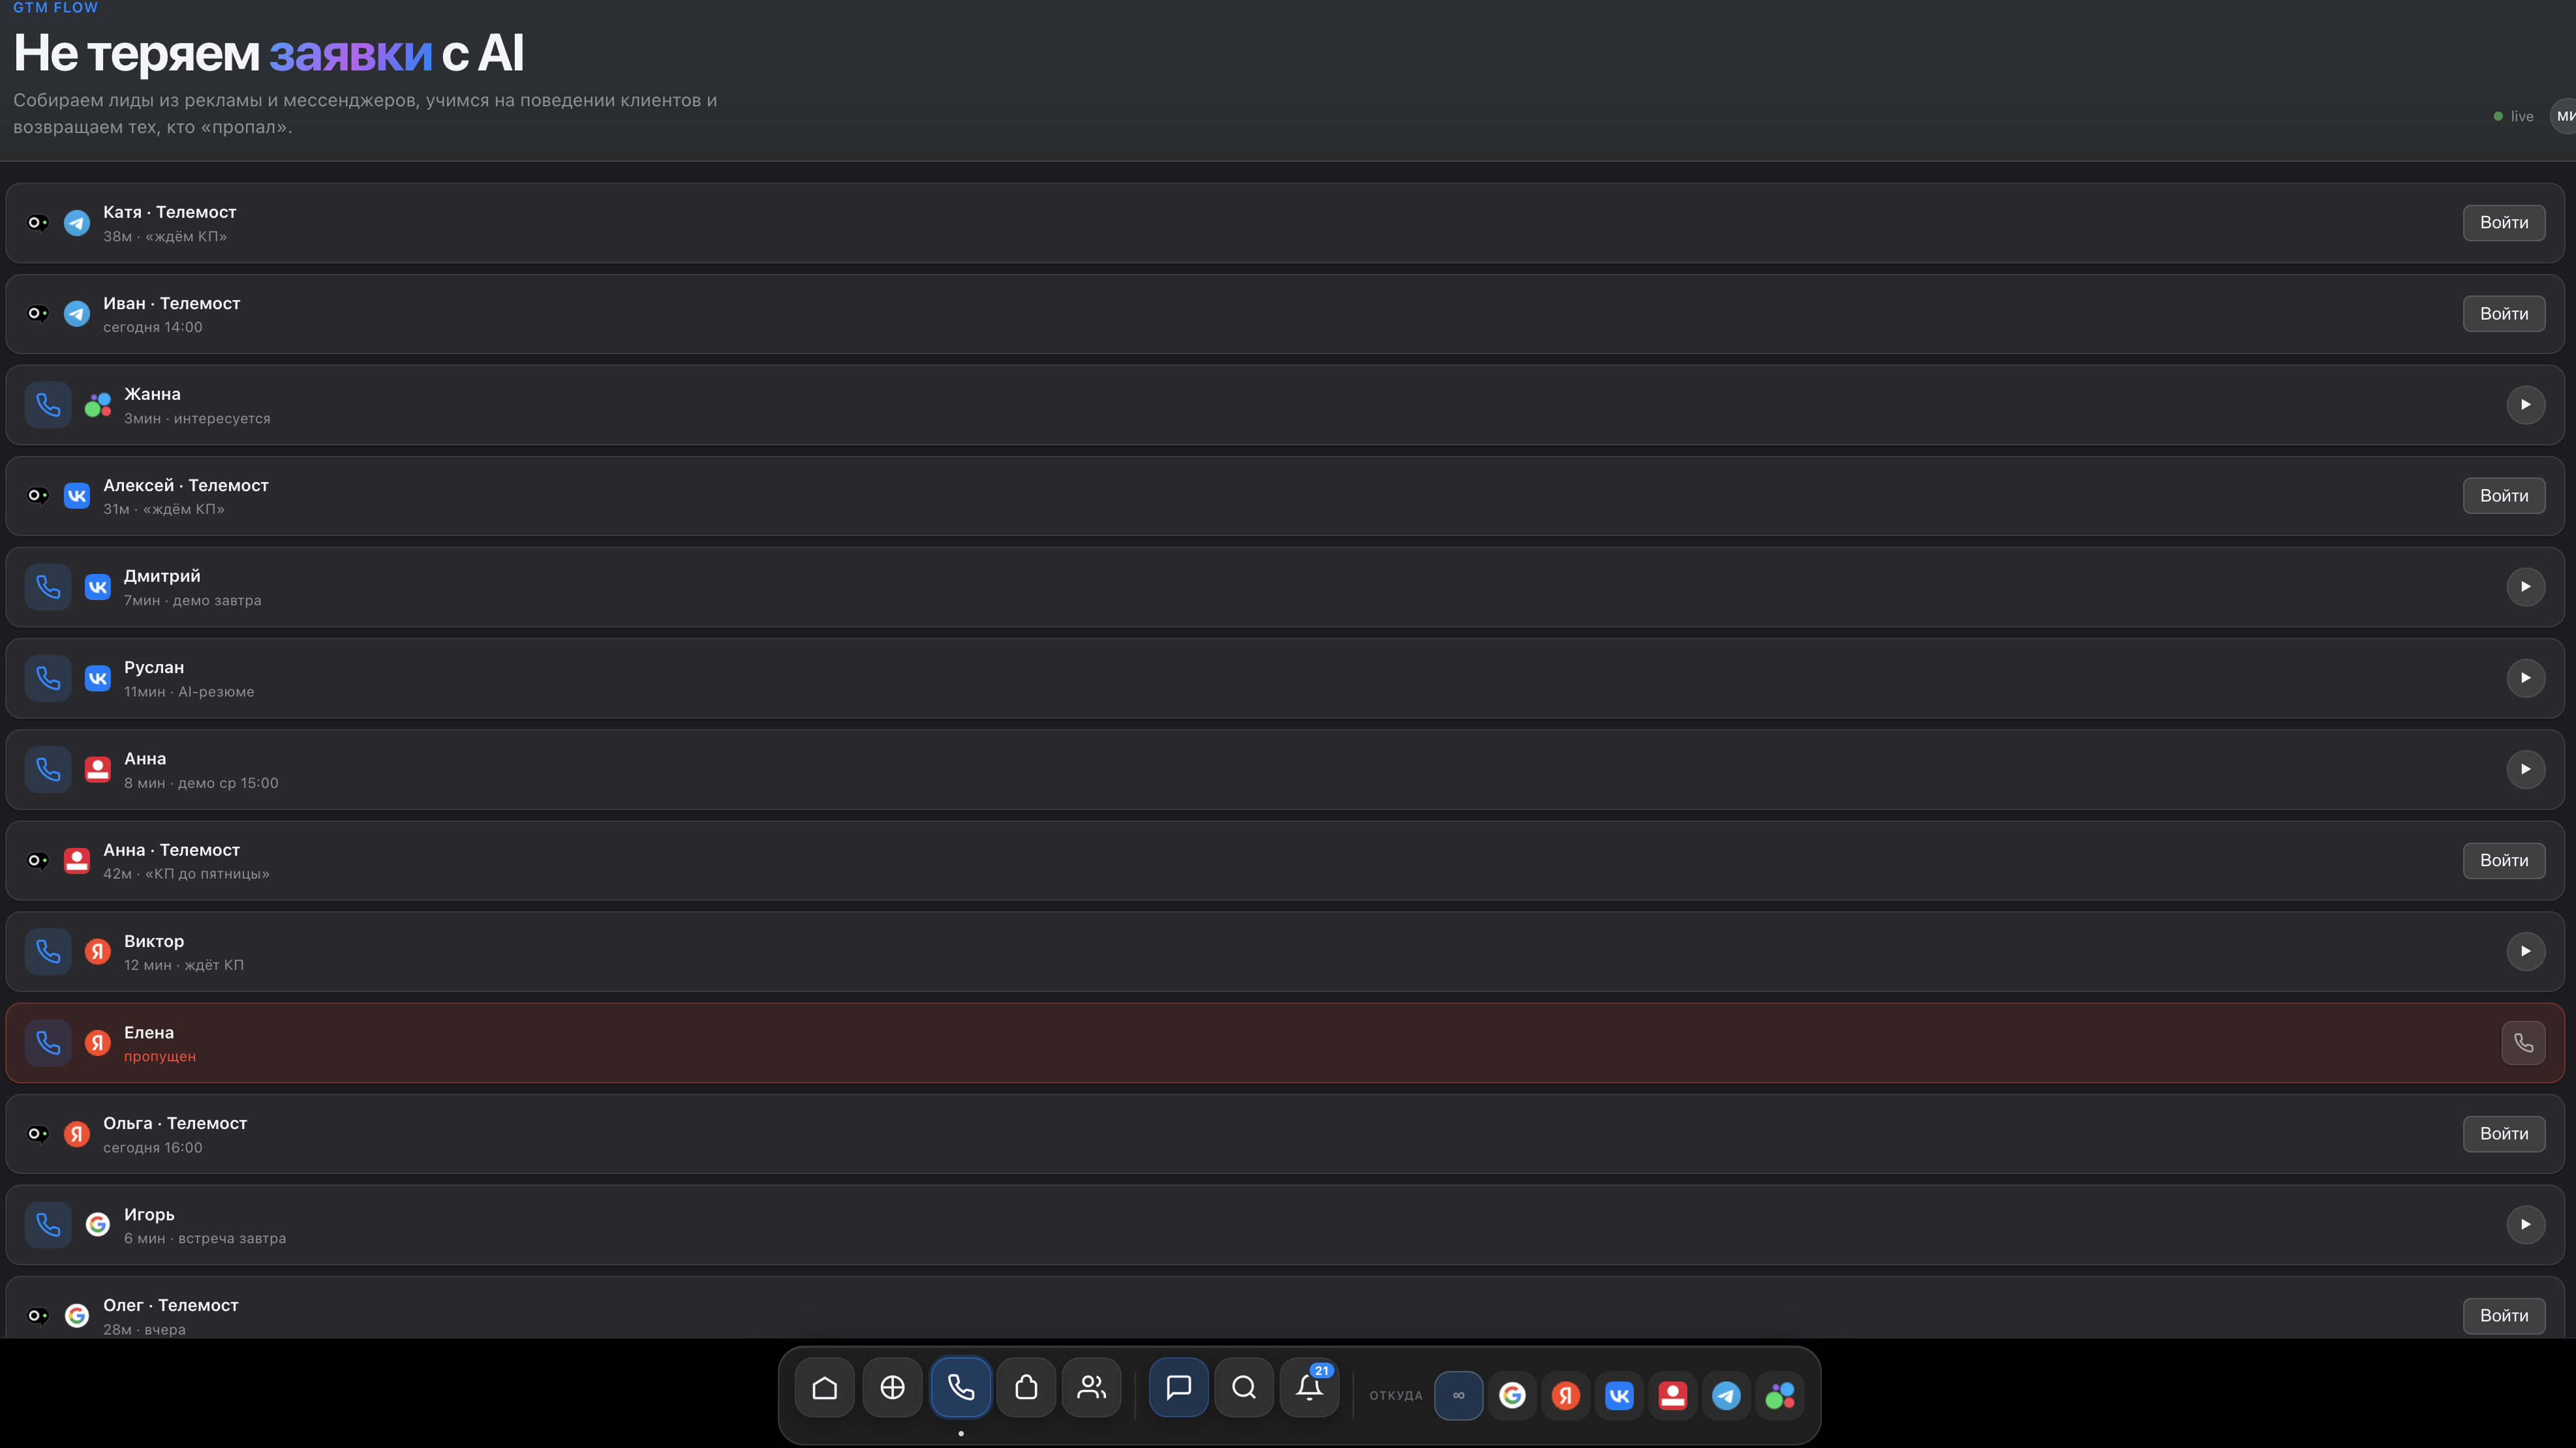
Task: Click the dots source icon beside Жанна
Action: (98, 404)
